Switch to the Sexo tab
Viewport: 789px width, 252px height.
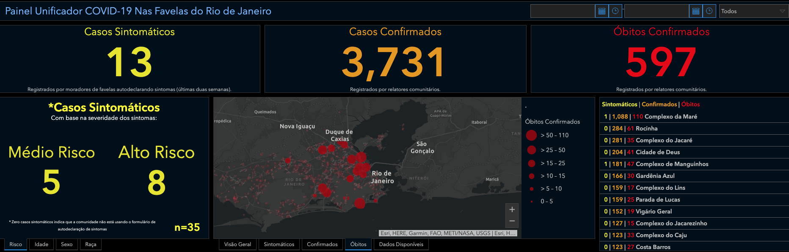(x=66, y=244)
